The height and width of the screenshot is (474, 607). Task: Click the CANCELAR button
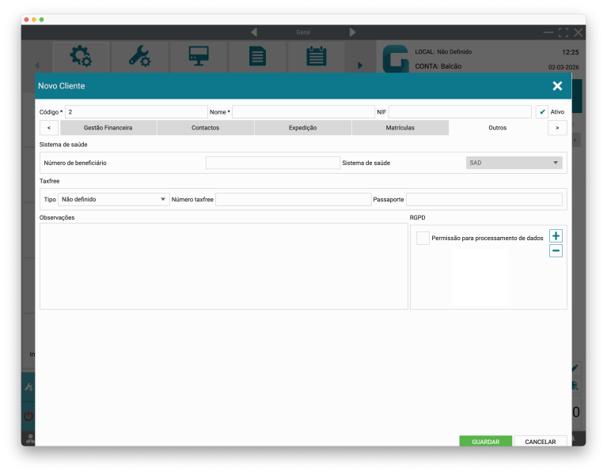click(541, 442)
